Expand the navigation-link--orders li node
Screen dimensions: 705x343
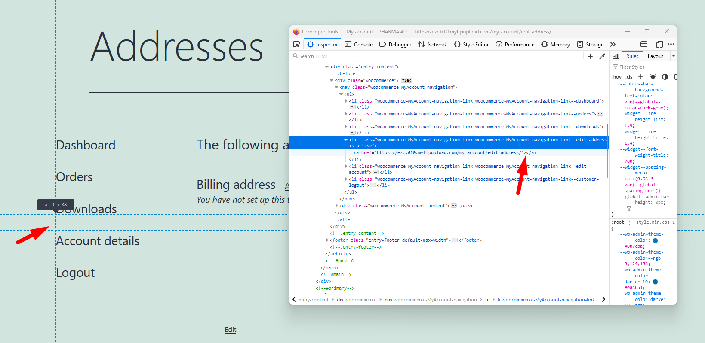point(346,114)
